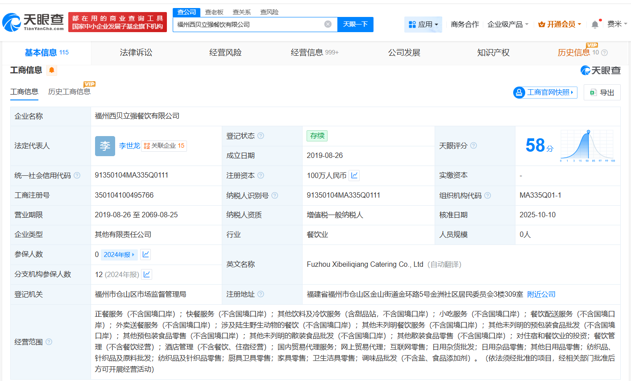Open the trend chart icon beside 注册资本

tap(354, 175)
